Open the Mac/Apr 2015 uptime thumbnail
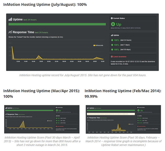This screenshot has height=151, width=165. click(42, 119)
